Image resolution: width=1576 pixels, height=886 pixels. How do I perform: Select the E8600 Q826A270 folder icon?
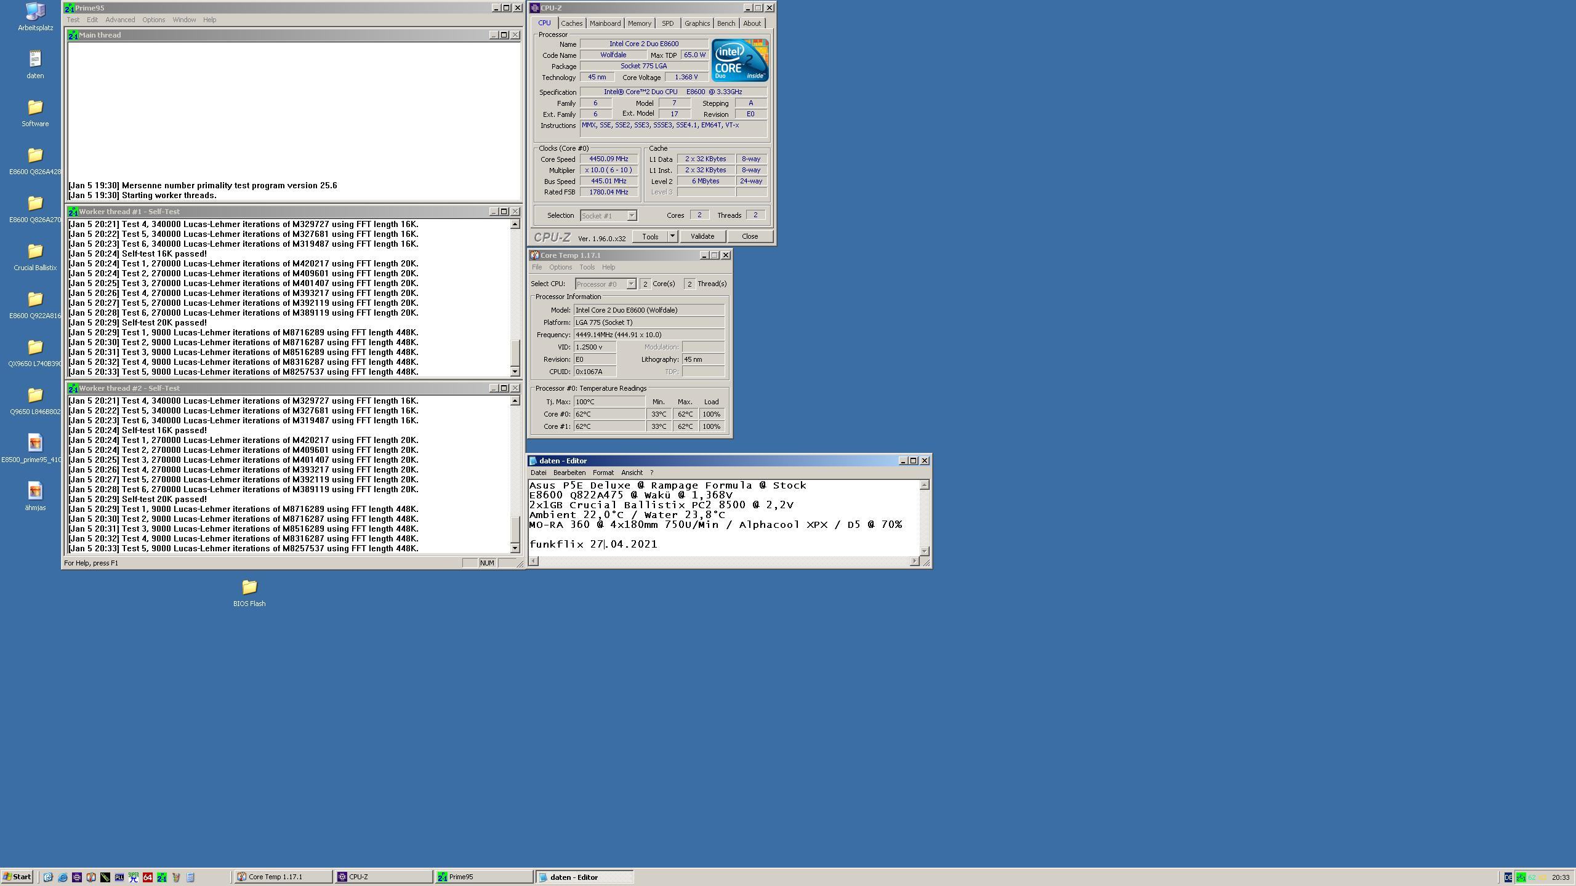pos(35,209)
